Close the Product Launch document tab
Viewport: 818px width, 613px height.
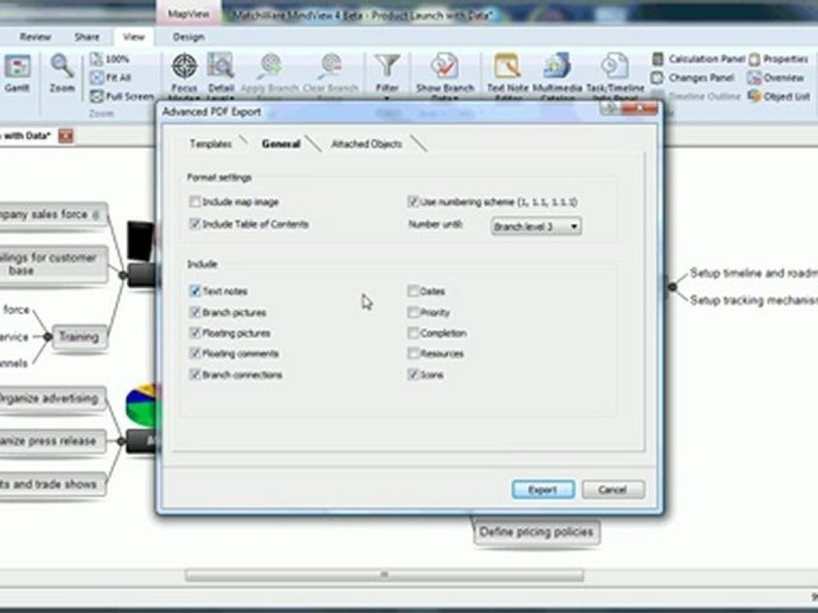point(66,136)
